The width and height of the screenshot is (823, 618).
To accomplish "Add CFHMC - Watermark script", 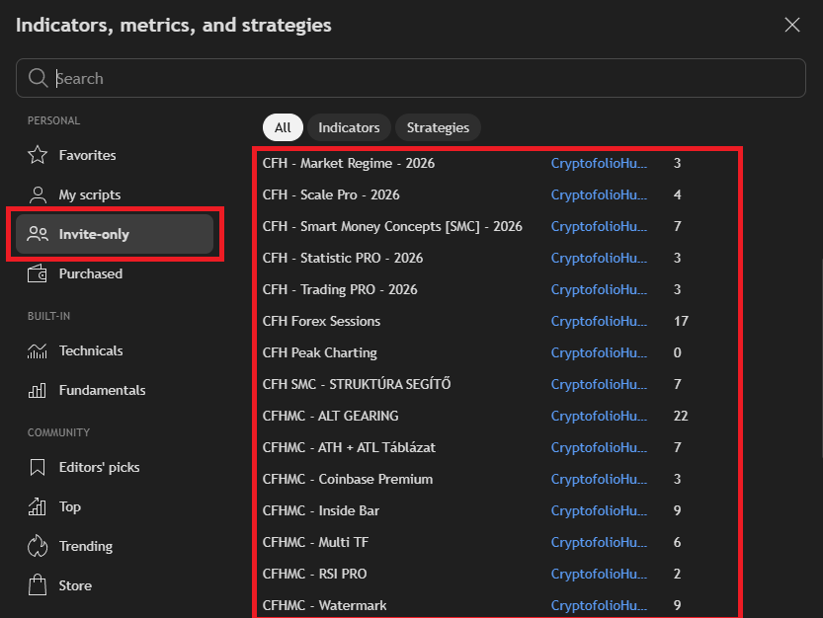I will pos(324,605).
